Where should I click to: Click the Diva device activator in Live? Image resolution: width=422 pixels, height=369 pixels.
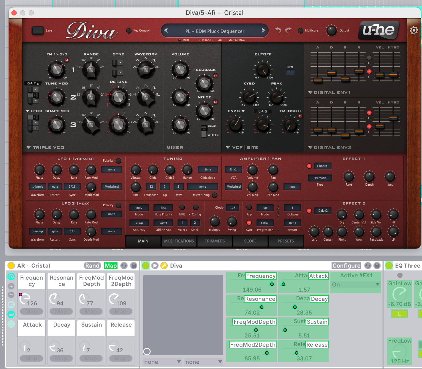pos(146,266)
